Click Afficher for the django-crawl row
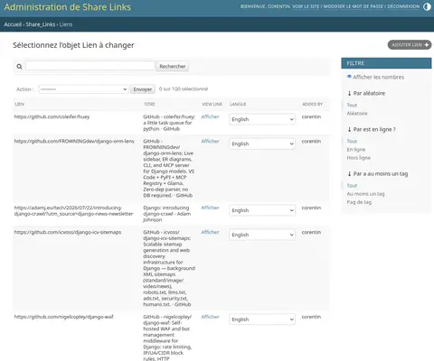 [210, 208]
